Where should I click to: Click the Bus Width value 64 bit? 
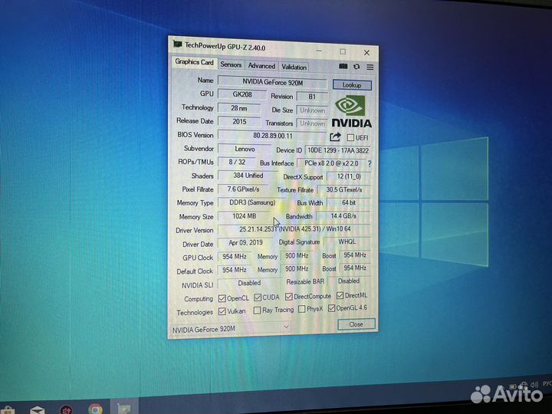(349, 202)
